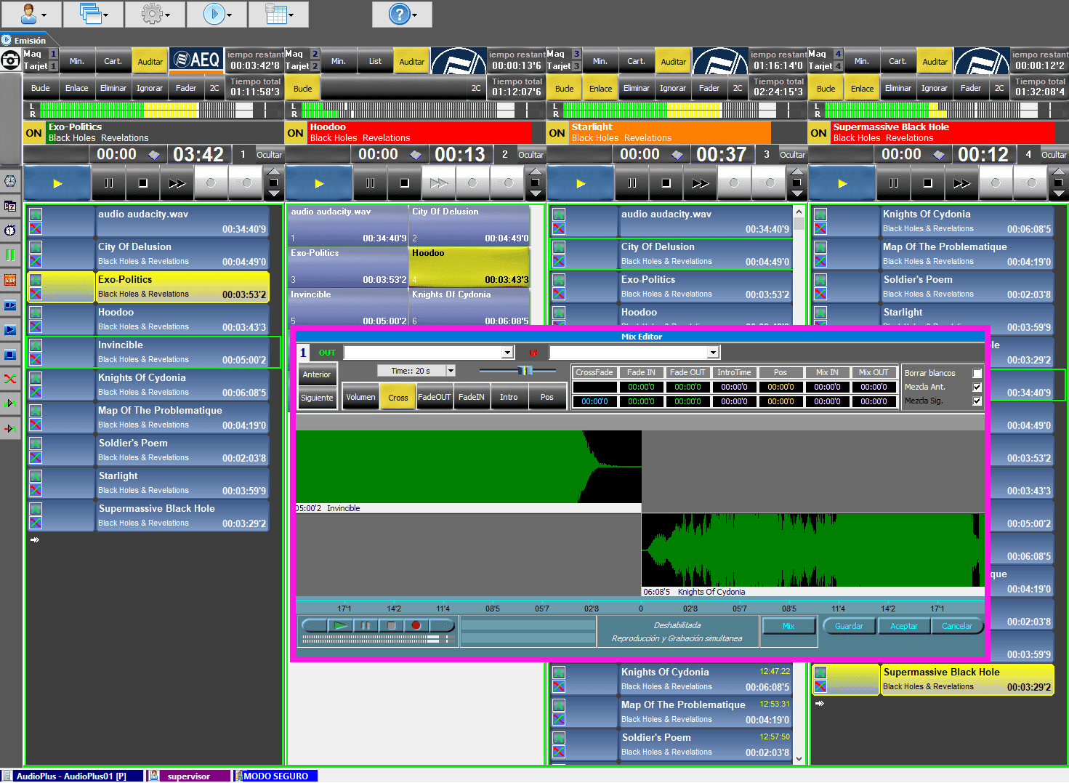Click the A icon on the Exo-Politics row
Viewport: 1069px width, 783px height.
coord(36,280)
